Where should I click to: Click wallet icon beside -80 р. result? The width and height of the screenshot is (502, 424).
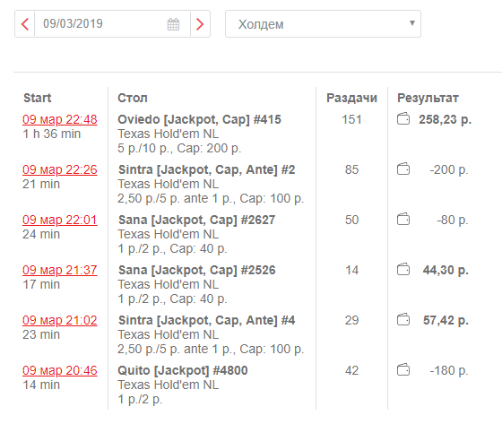[403, 220]
